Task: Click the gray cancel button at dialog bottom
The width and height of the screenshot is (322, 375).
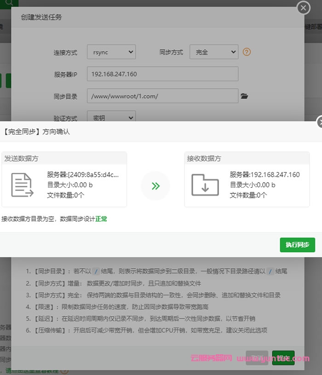Action: tap(257, 358)
